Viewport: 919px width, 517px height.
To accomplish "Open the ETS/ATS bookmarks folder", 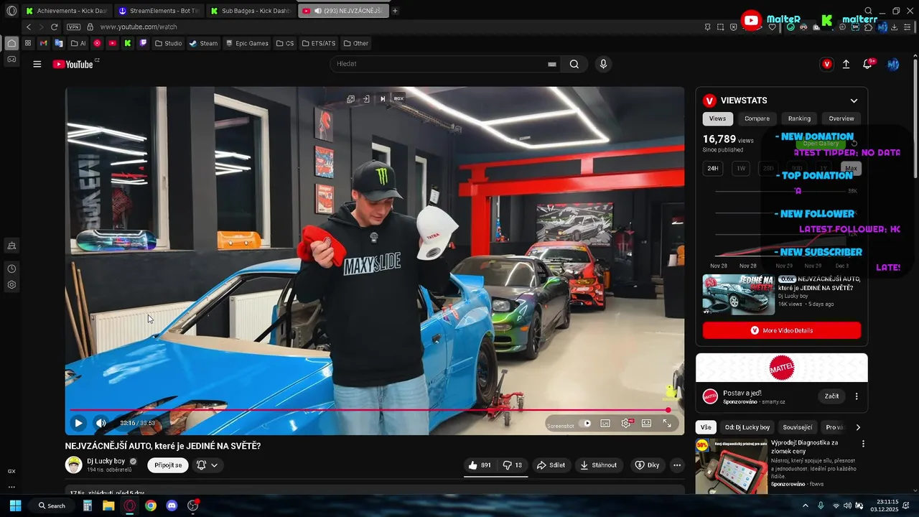I will coord(319,43).
